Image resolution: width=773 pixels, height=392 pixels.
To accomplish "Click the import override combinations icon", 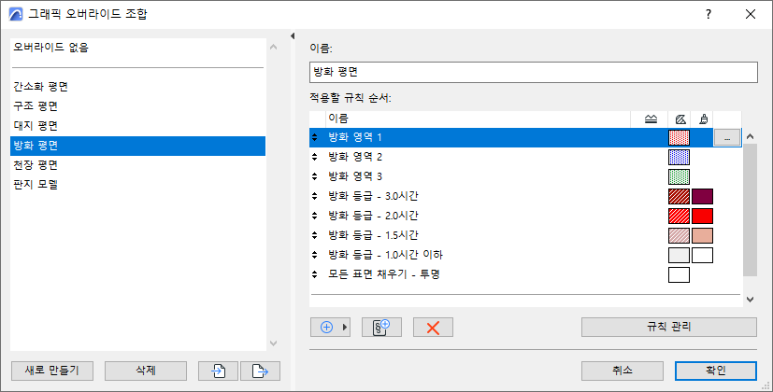I will tap(218, 371).
